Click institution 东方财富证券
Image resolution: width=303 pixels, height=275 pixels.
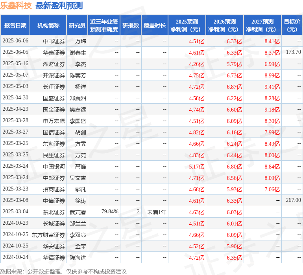pos(48,235)
